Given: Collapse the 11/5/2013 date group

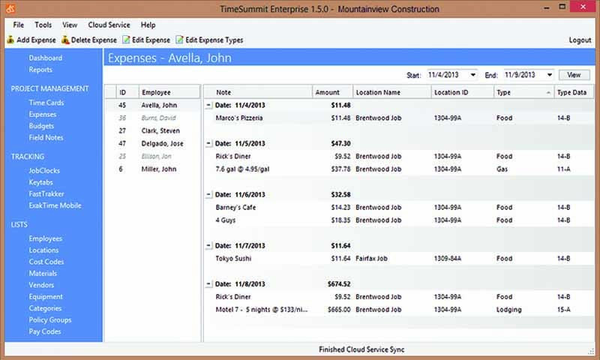Looking at the screenshot, I should 208,143.
